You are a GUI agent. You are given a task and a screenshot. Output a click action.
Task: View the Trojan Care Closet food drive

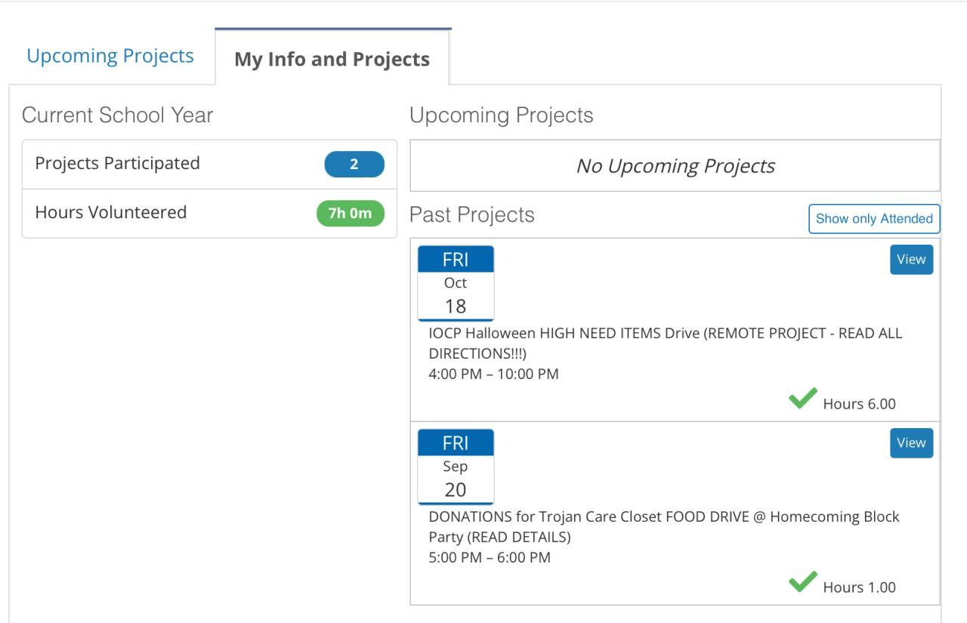911,443
